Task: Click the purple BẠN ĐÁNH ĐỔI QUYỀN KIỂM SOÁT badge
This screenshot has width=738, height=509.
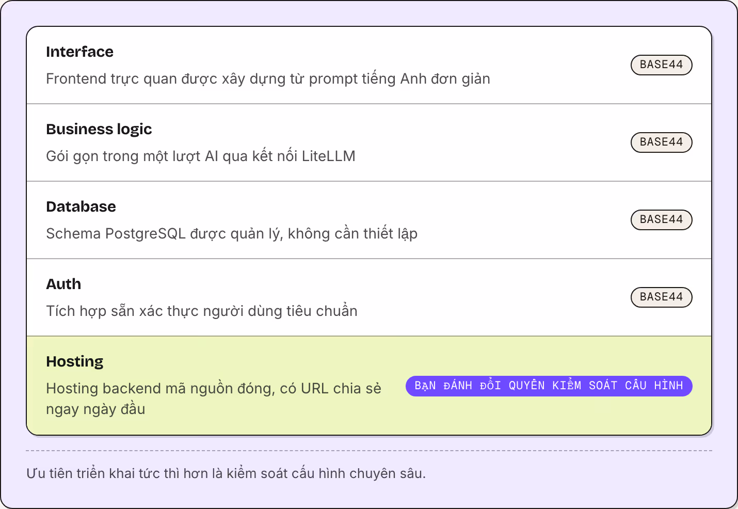Action: point(549,386)
